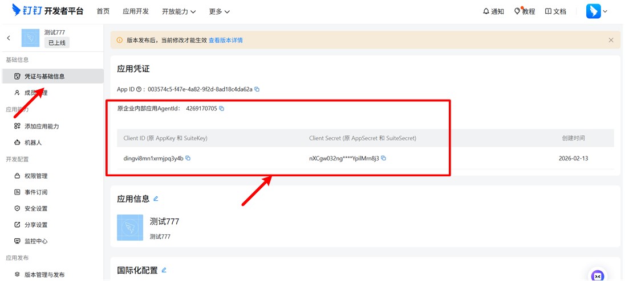Edit 应用信息 with pencil icon
The image size is (625, 281).
coord(156,199)
